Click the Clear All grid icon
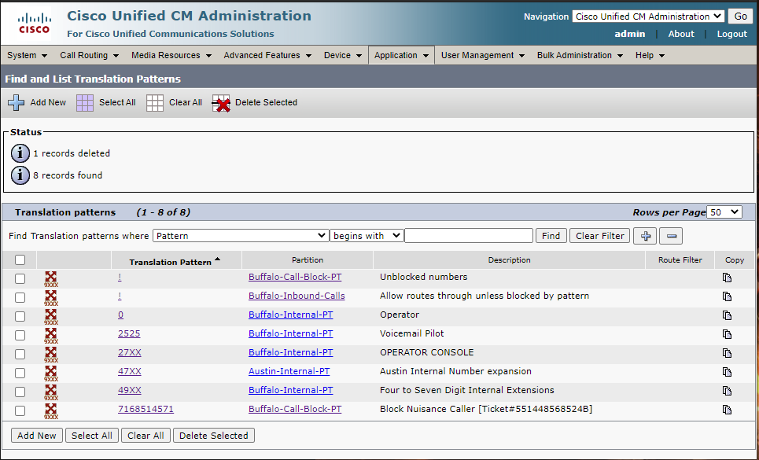 coord(155,102)
